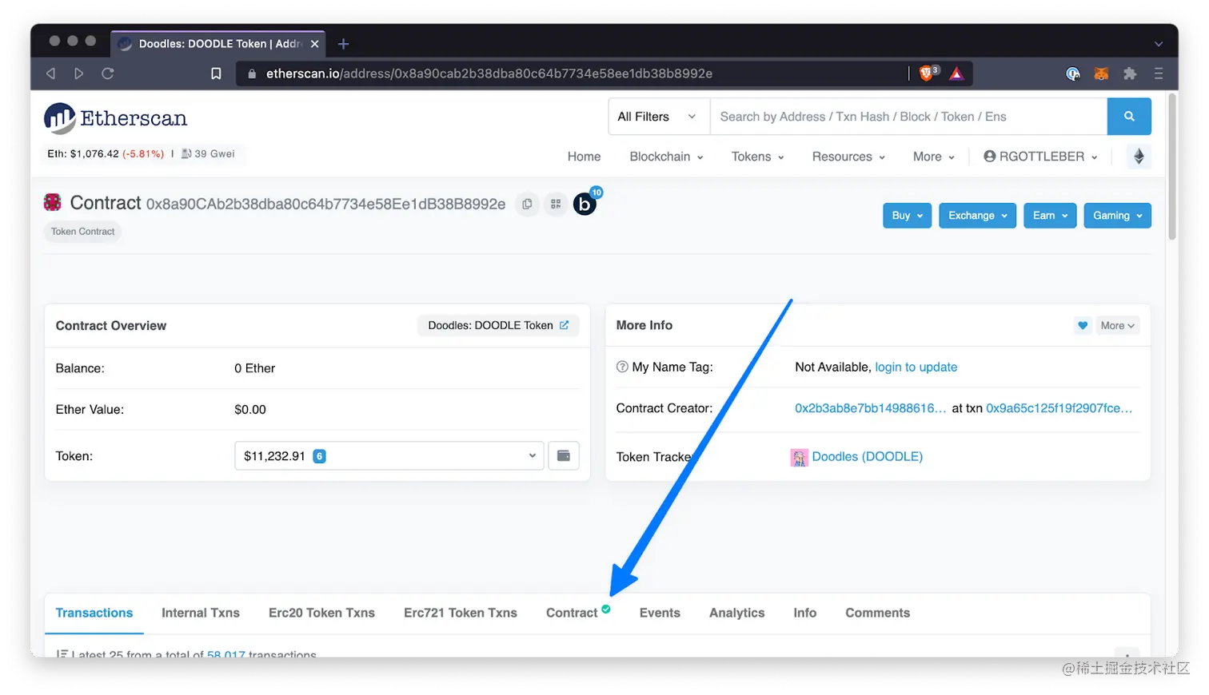Click the Doodles token tracker thumbnail

(x=799, y=457)
